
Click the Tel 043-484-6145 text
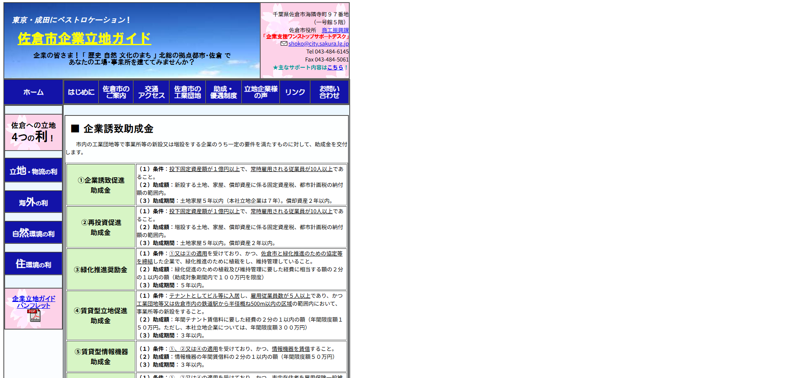327,51
